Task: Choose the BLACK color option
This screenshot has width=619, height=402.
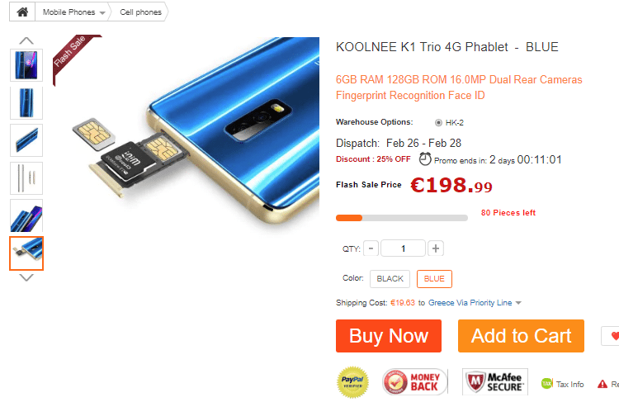Action: [390, 279]
